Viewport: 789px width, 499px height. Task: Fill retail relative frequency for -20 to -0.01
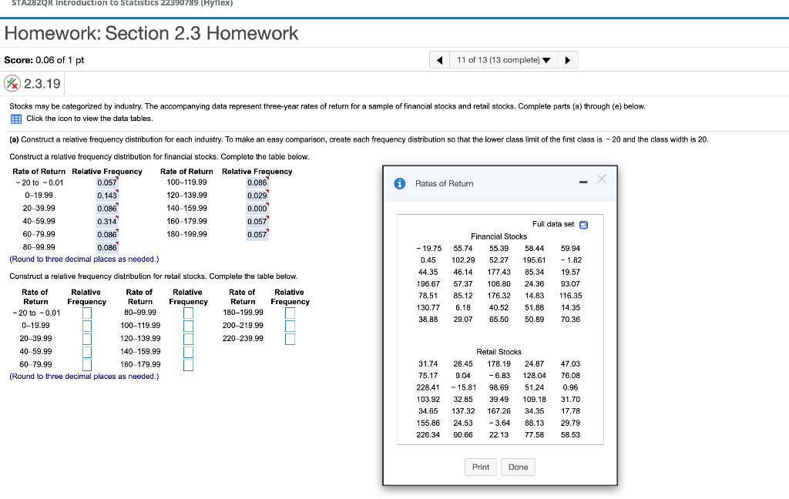point(87,313)
